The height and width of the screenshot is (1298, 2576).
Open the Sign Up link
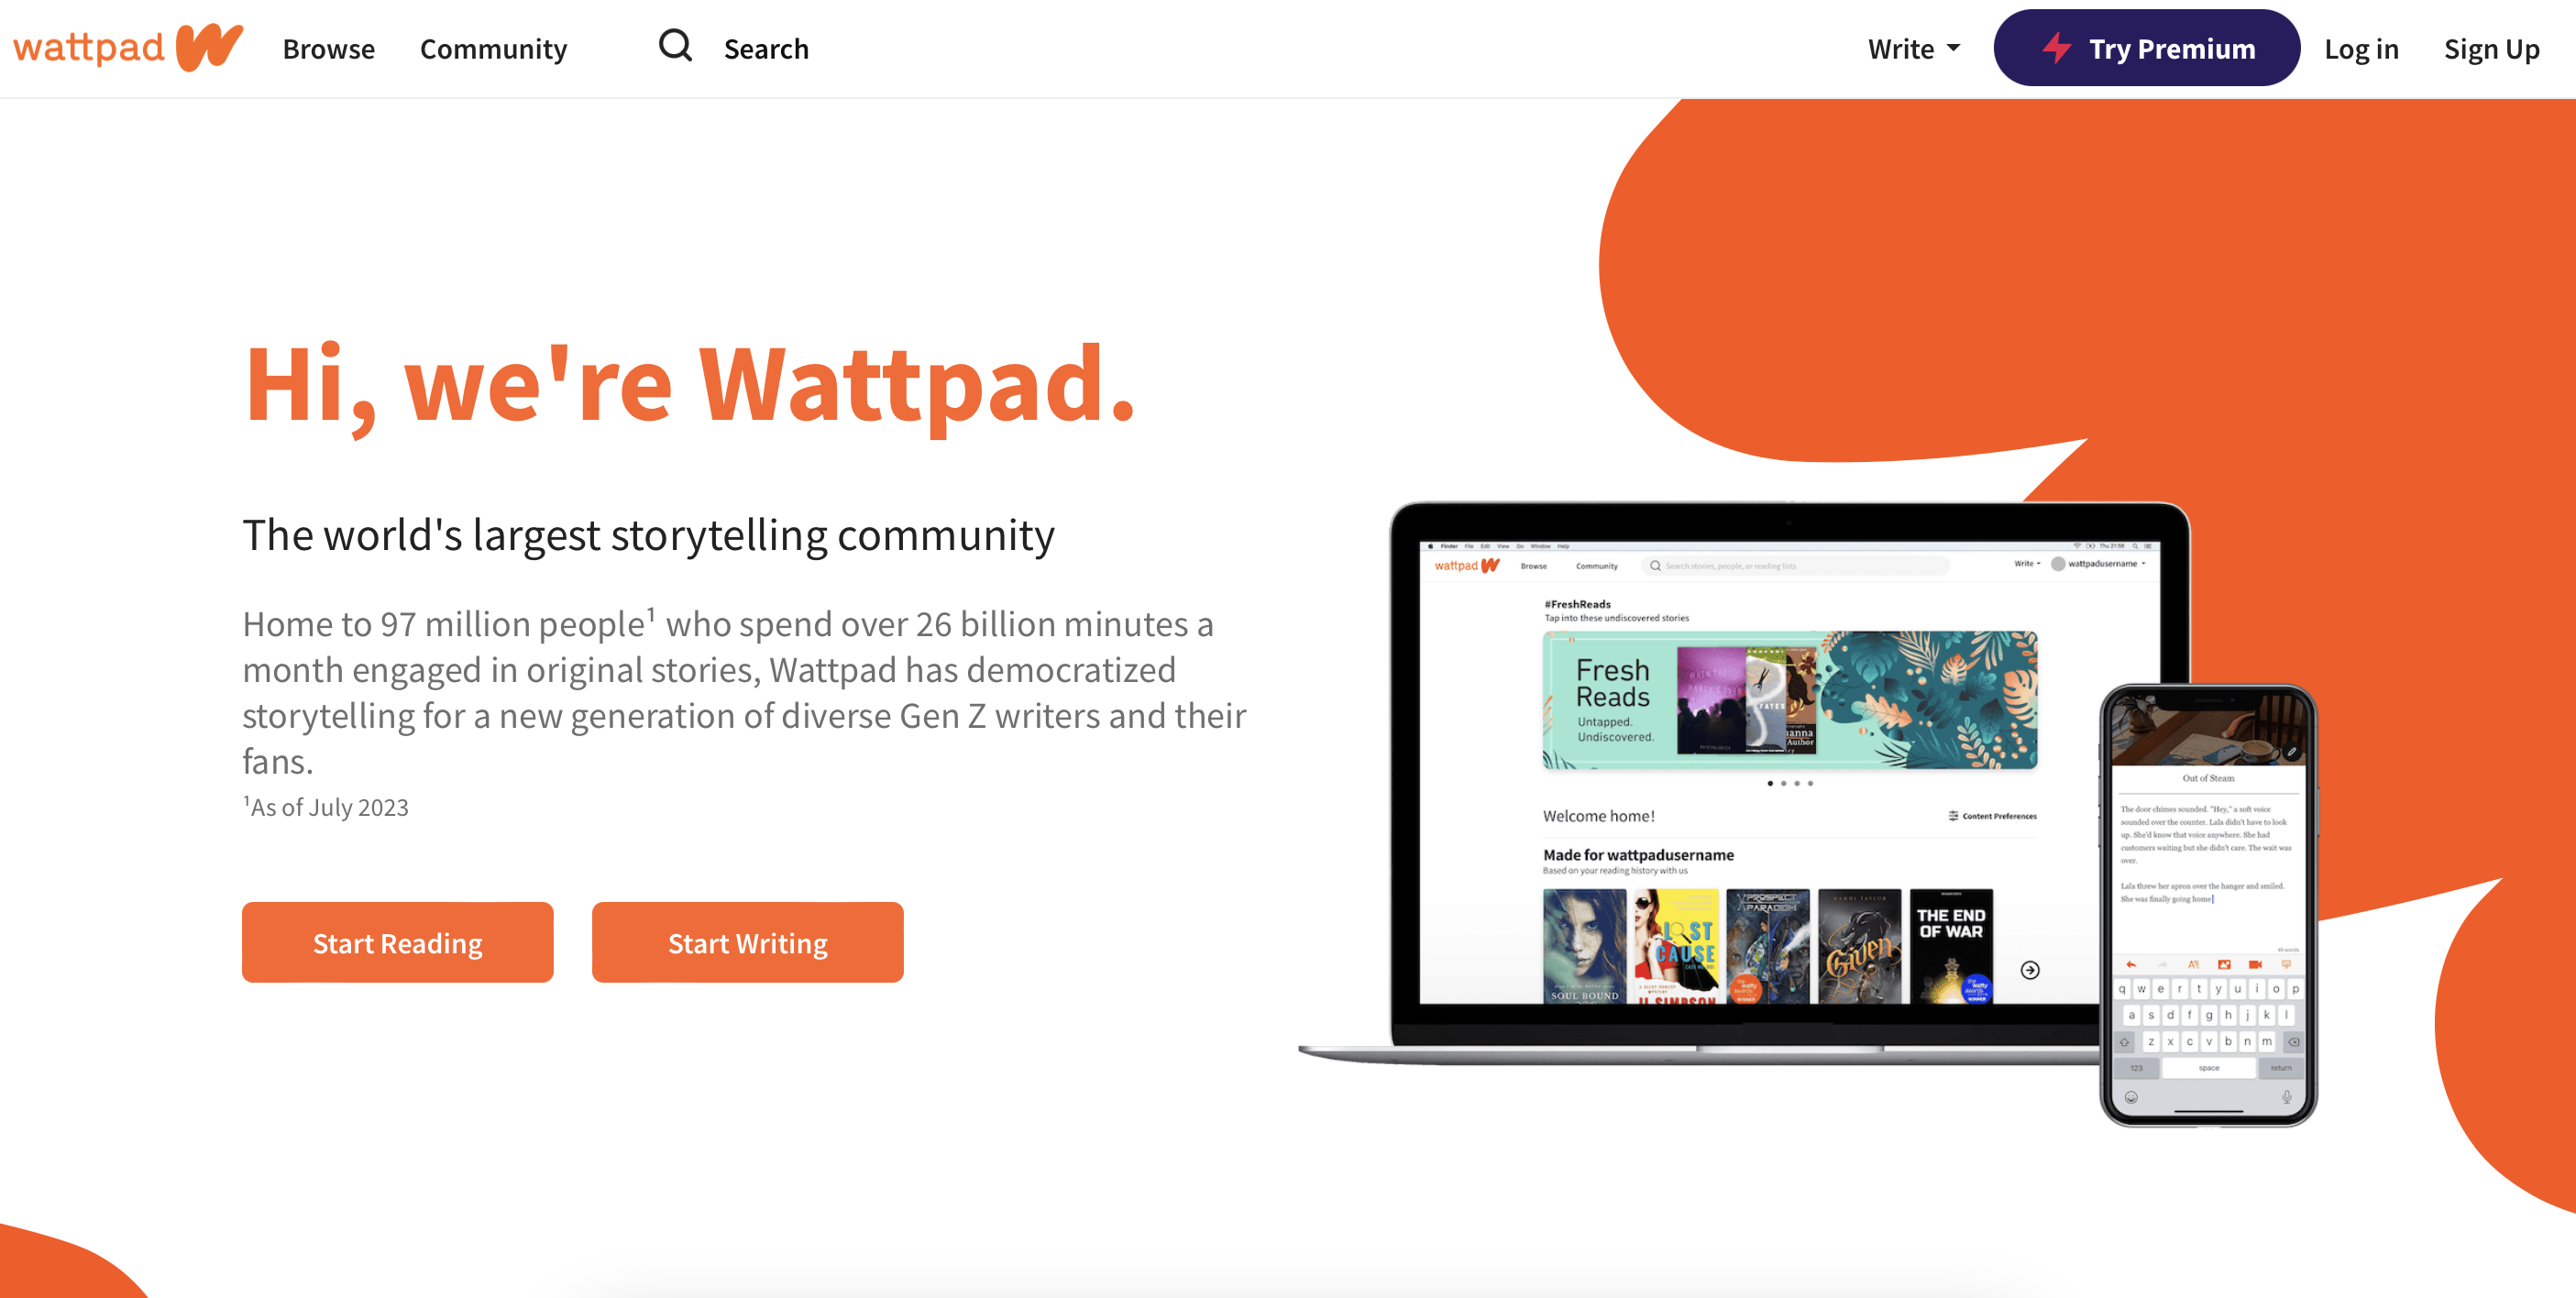point(2491,48)
